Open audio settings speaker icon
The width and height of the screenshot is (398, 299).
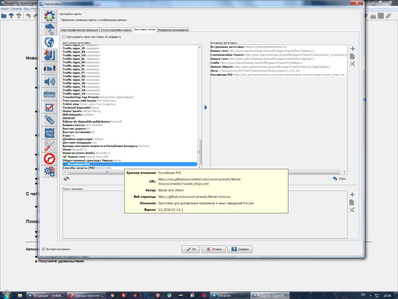(x=49, y=82)
